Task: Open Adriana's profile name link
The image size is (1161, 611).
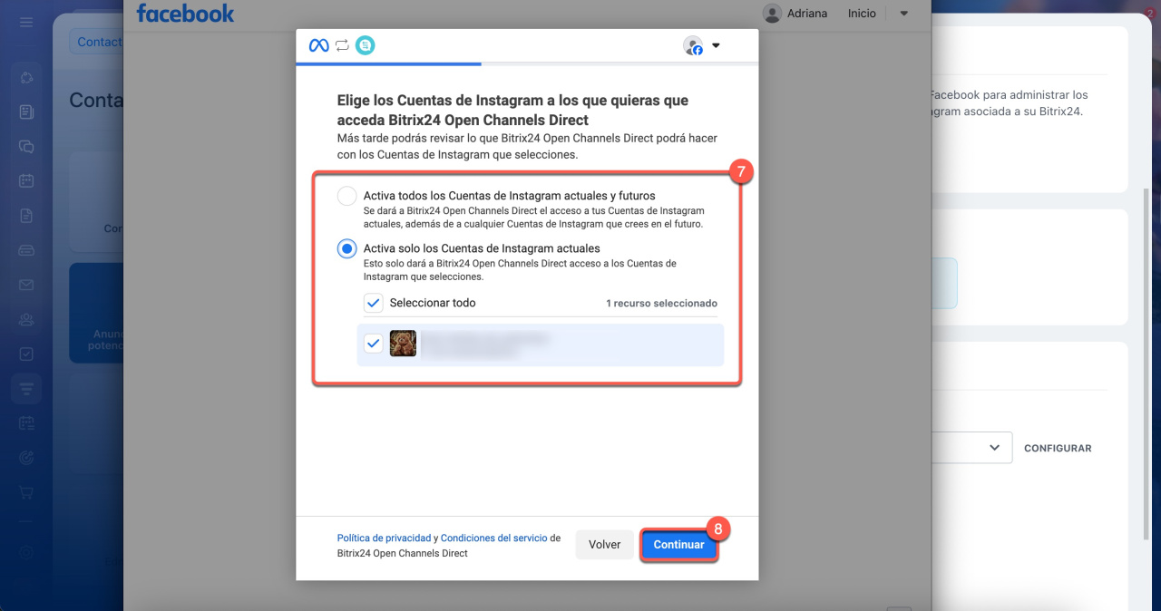Action: [806, 14]
